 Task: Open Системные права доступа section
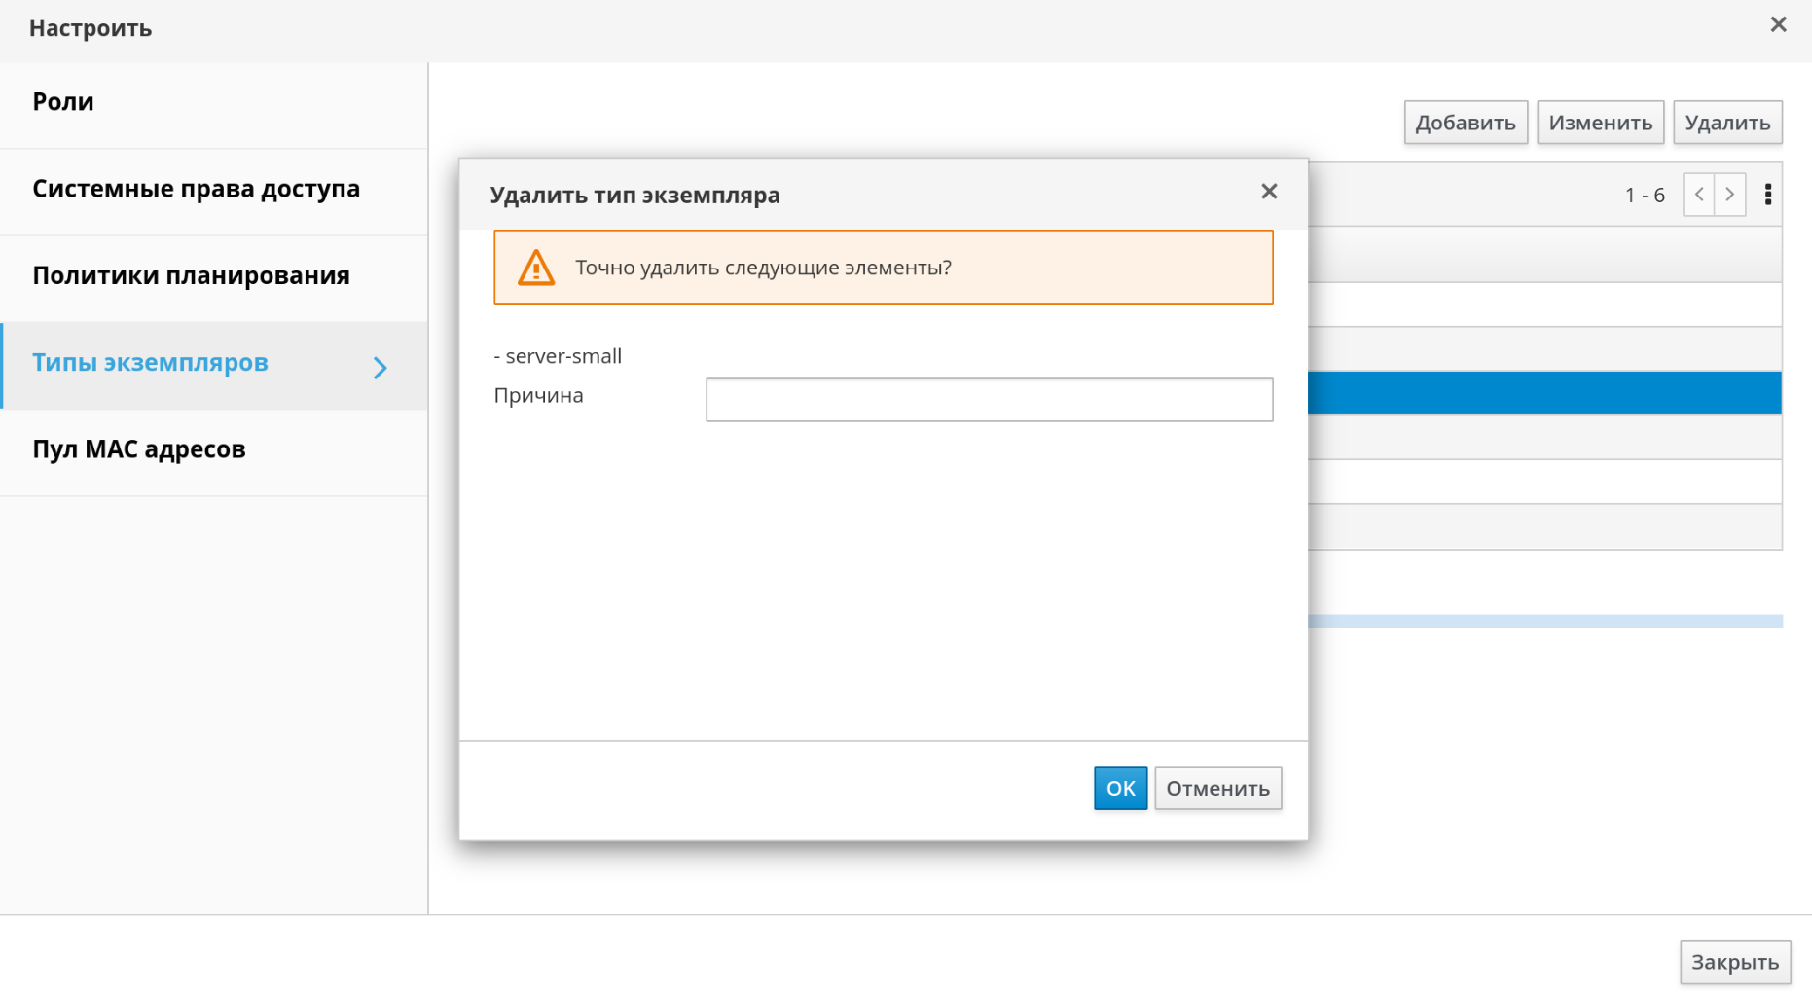tap(196, 189)
